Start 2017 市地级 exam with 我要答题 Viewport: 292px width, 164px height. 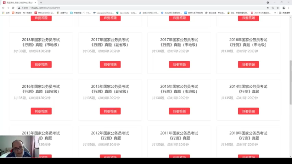point(179,65)
